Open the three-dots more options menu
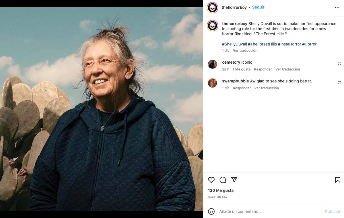This screenshot has height=218, width=344. click(x=337, y=8)
